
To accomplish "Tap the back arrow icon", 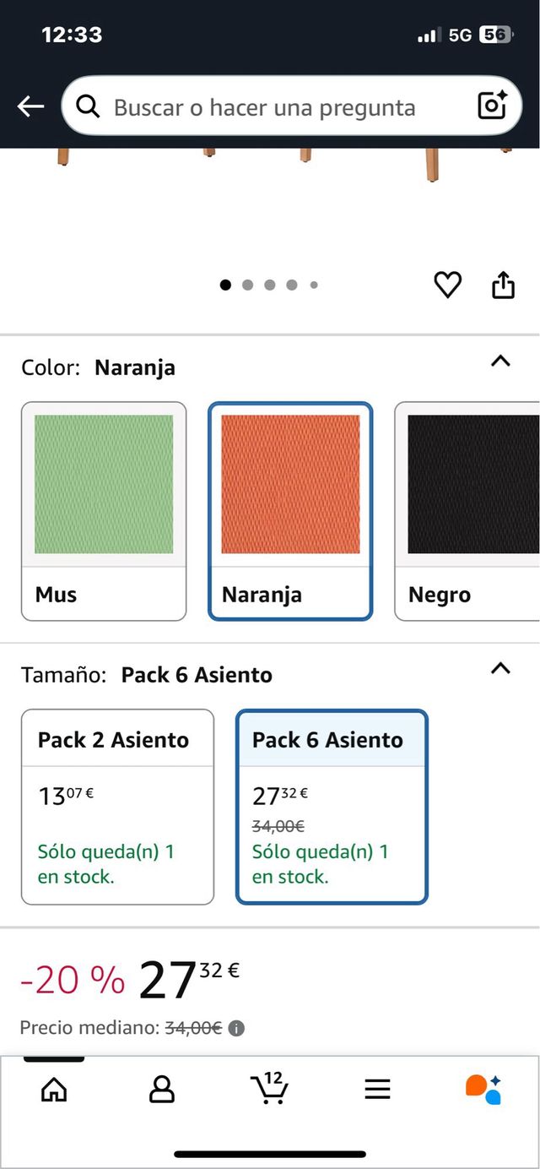I will 30,106.
